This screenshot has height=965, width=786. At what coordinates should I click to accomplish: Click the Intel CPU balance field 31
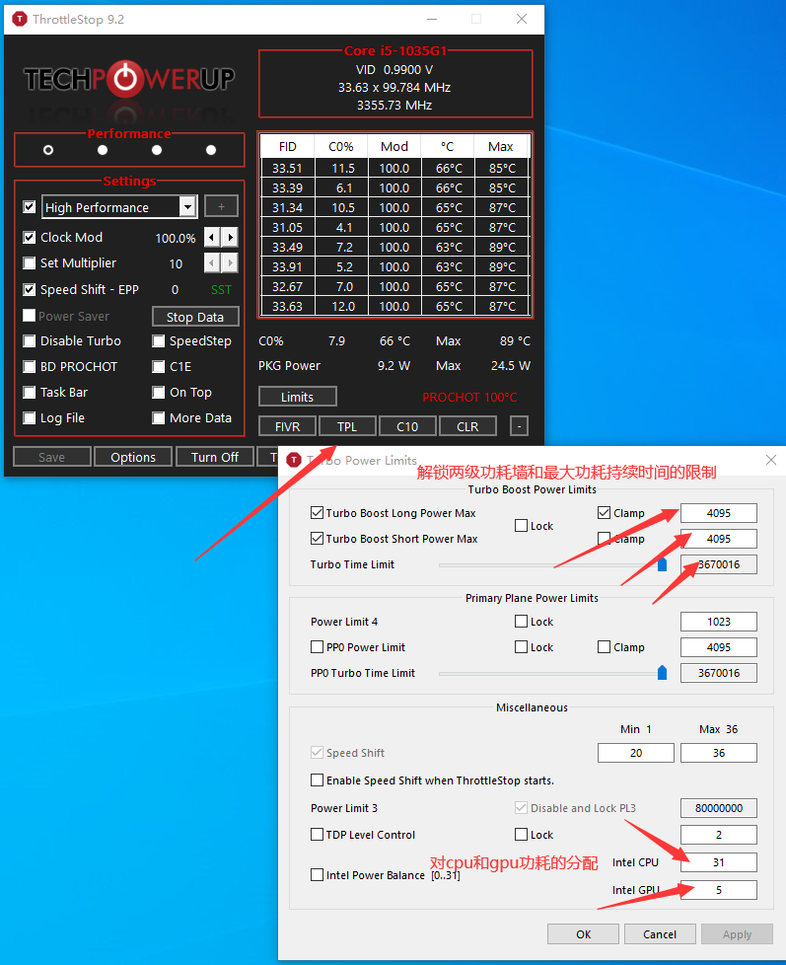click(718, 862)
